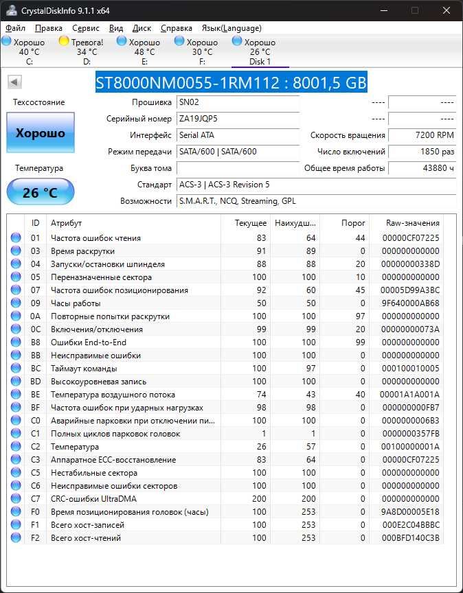Viewport: 463px width, 593px height.
Task: Click the Прошивка field SN02
Action: click(238, 102)
